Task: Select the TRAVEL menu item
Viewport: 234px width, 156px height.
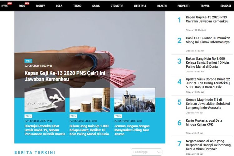Action: tap(205, 6)
